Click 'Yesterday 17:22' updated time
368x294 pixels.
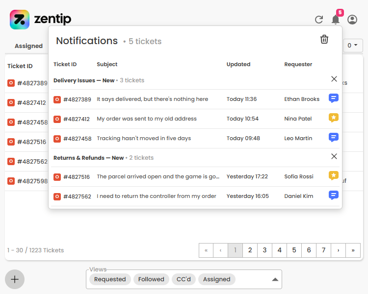click(x=247, y=176)
